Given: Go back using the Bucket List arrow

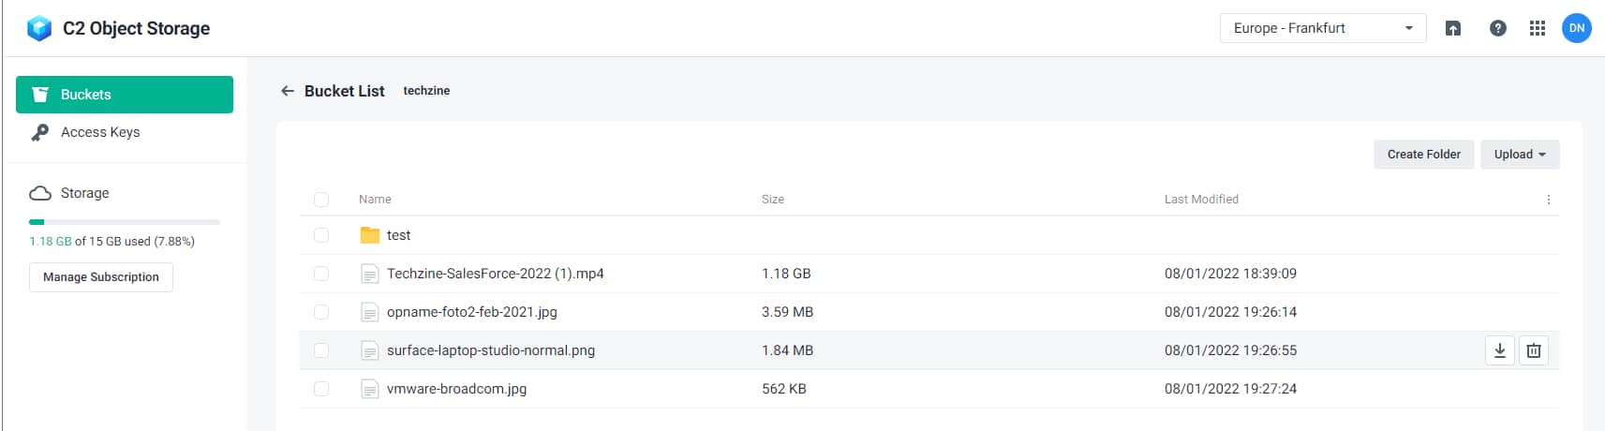Looking at the screenshot, I should coord(288,91).
